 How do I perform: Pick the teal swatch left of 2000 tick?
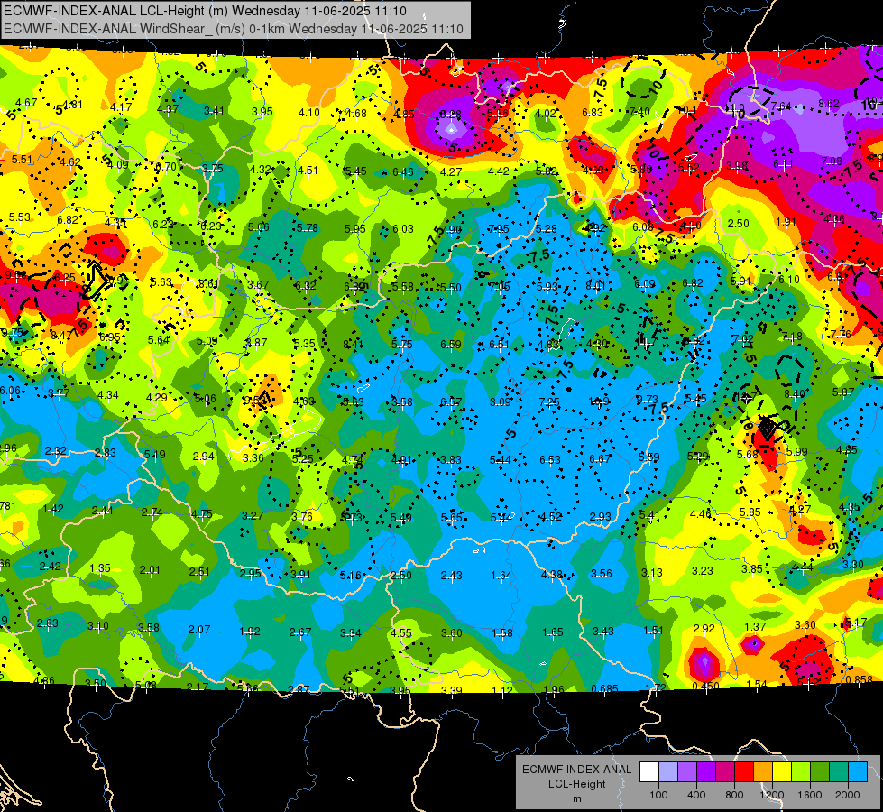(838, 772)
